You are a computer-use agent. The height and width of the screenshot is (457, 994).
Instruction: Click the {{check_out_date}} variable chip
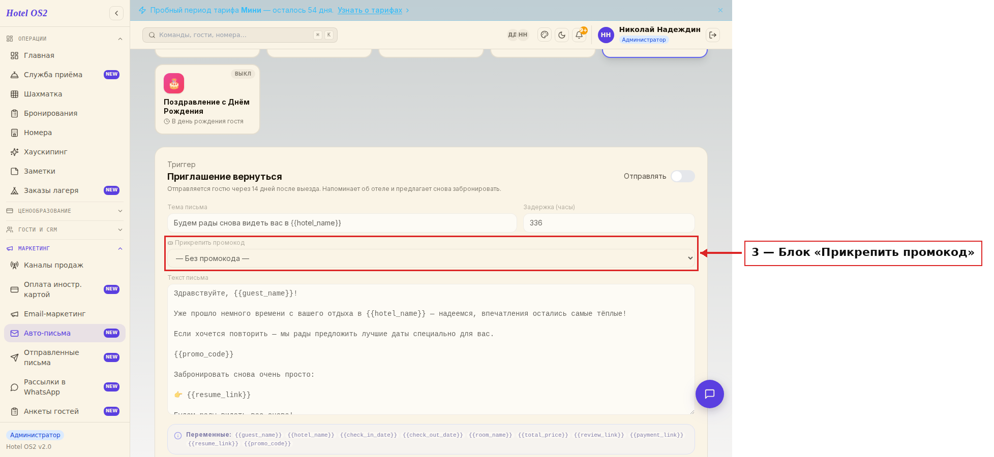[433, 435]
